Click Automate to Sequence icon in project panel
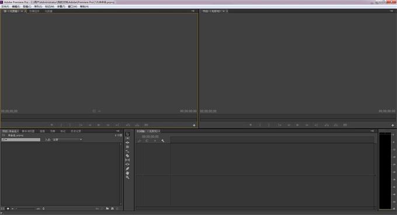Screen dimensions: 397x215 pyautogui.click(x=97, y=209)
